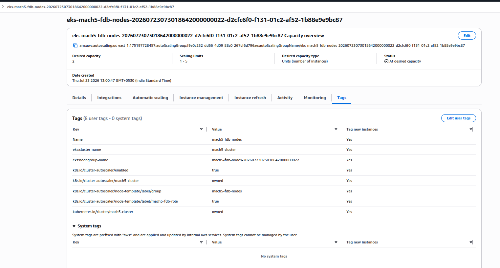Open the Instance refresh tab
The image size is (500, 268).
(250, 98)
